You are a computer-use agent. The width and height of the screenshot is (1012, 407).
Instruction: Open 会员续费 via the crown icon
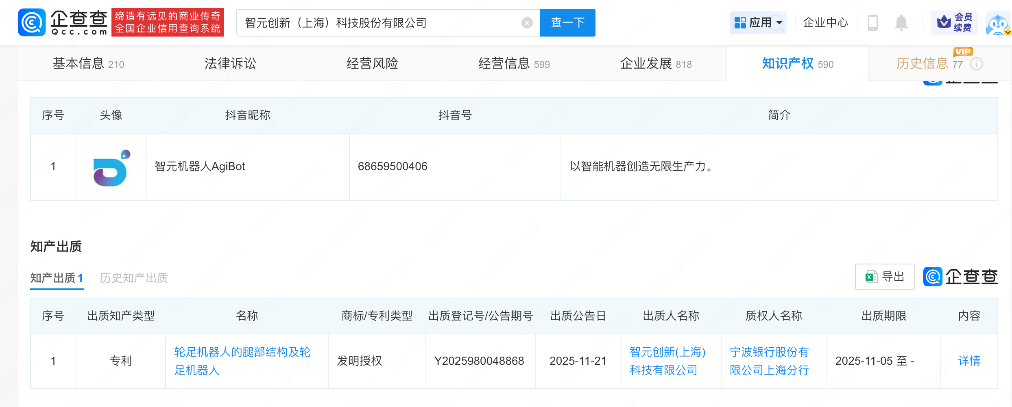[x=953, y=22]
